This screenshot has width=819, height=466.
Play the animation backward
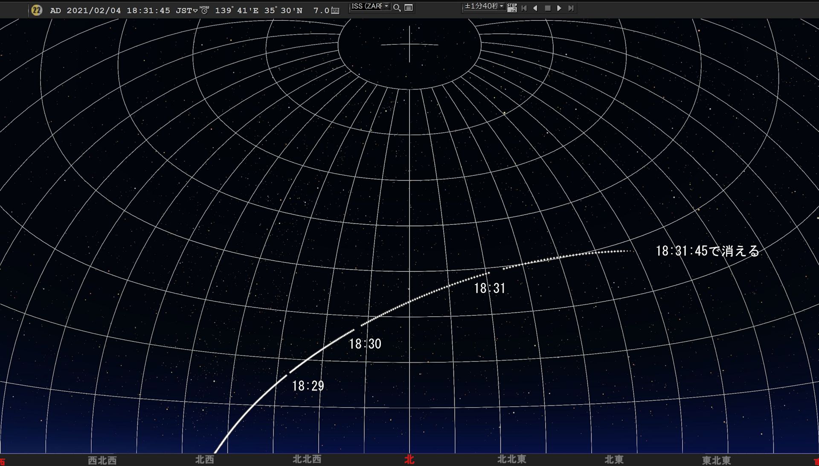pyautogui.click(x=535, y=8)
